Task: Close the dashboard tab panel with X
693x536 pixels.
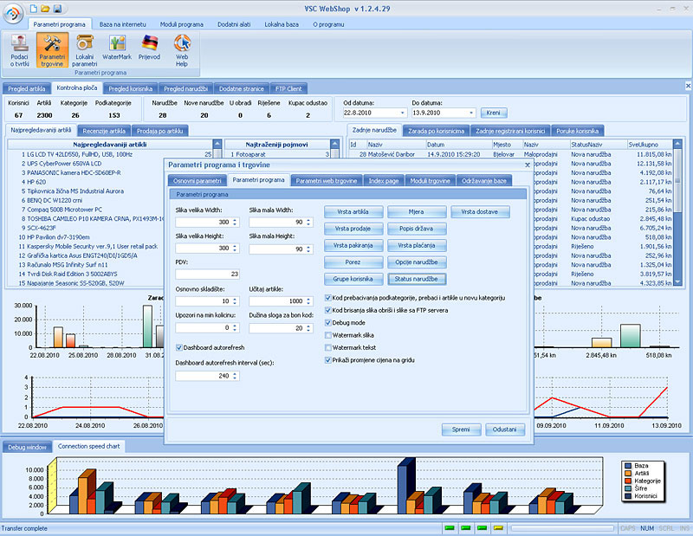Action: [688, 86]
